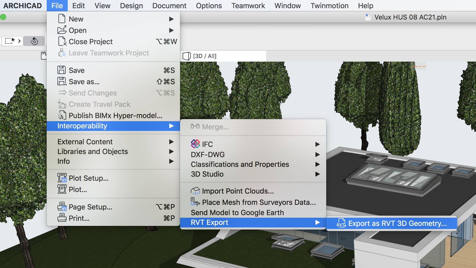Click the Plot plotter icon
Viewport: 476px width, 268px height.
(x=62, y=189)
